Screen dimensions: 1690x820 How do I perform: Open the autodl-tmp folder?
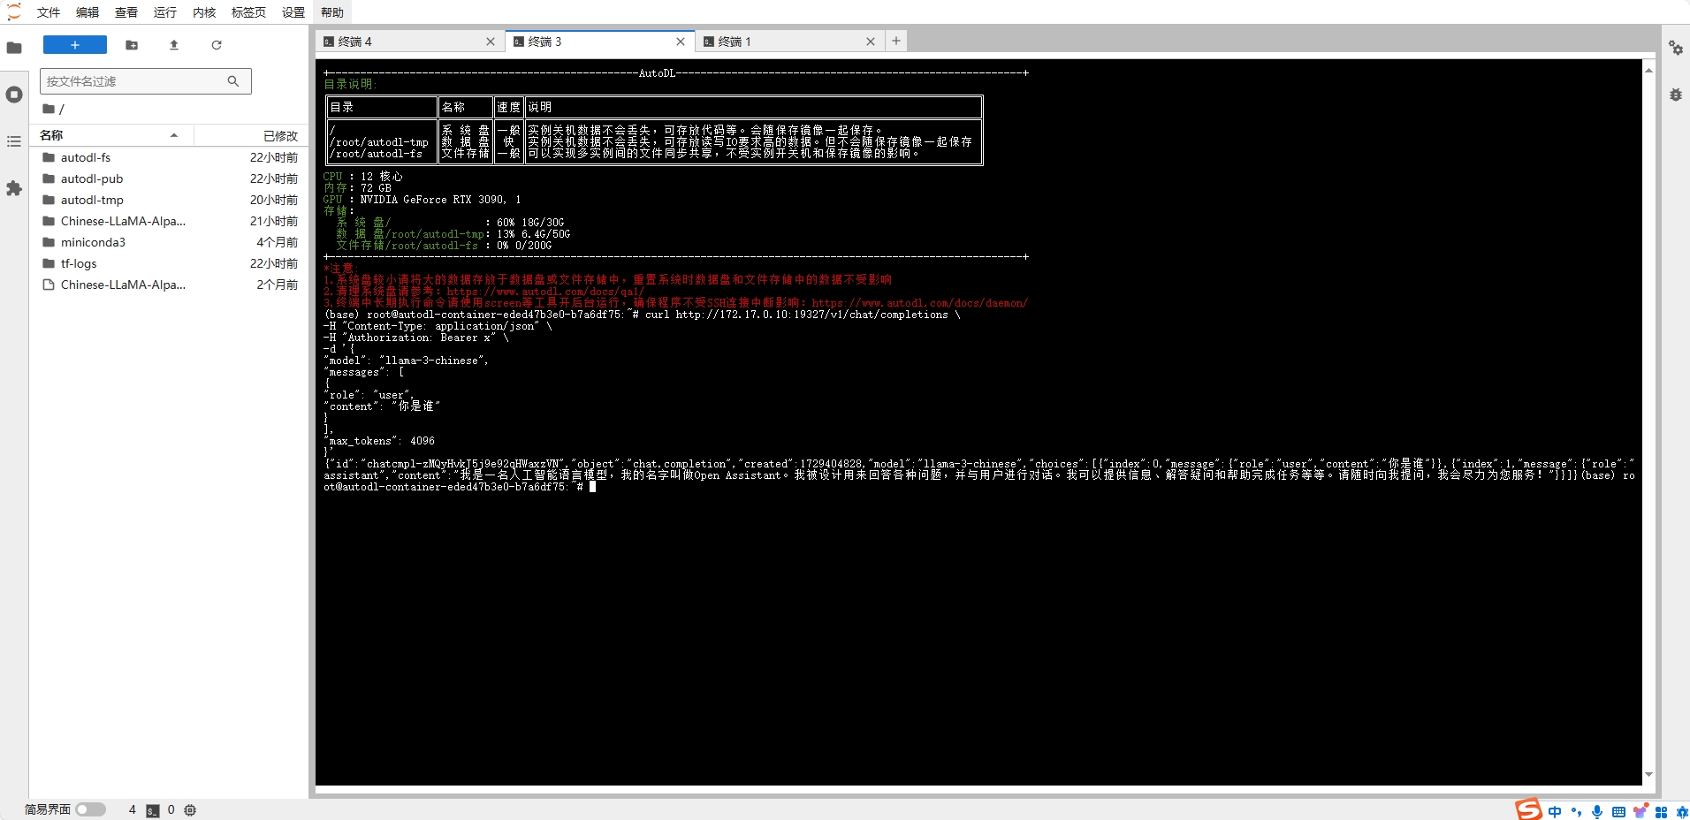(x=92, y=200)
